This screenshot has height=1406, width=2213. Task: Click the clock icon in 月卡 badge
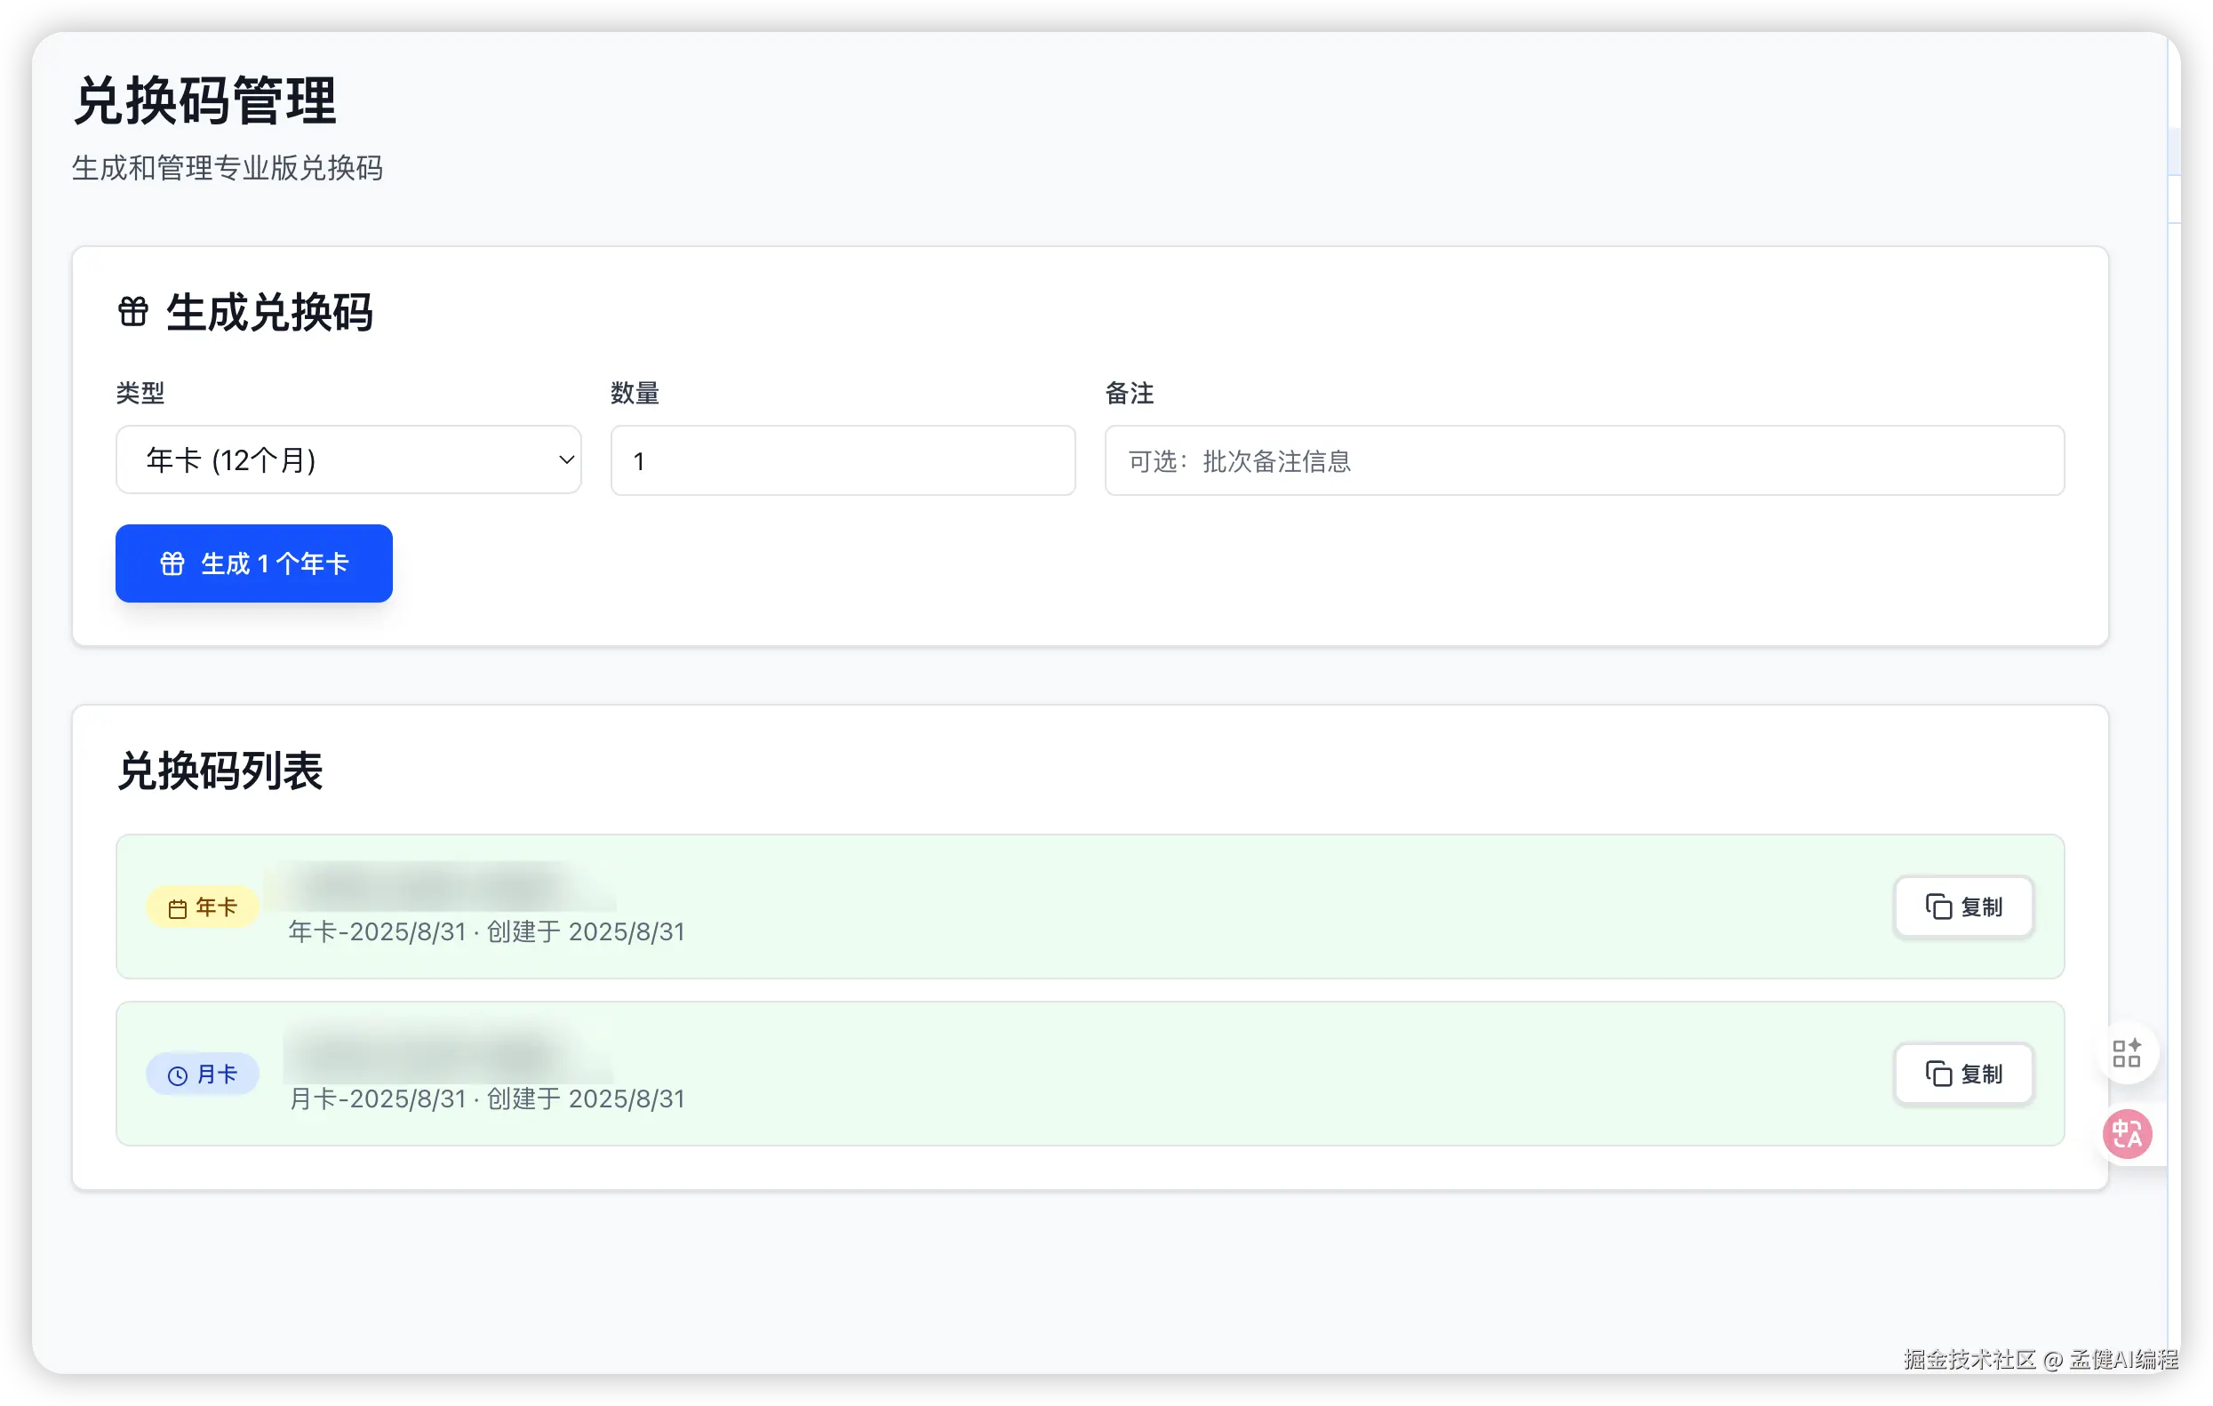click(x=178, y=1075)
